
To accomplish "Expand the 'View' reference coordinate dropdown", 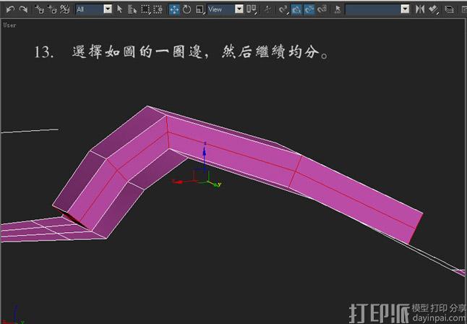I will (x=225, y=9).
